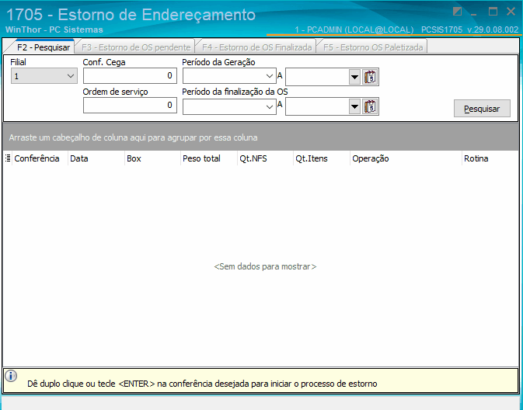Sort by Conferência column header
Screen dimensions: 523x410
[x=40, y=158]
